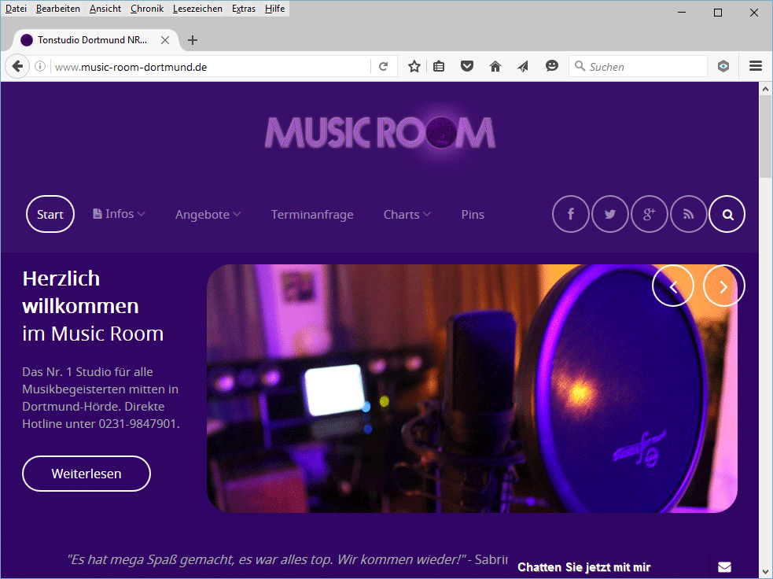
Task: Click the paper plane share icon
Action: [523, 66]
